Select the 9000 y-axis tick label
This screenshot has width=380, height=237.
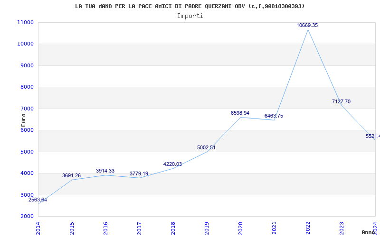[x=27, y=65]
